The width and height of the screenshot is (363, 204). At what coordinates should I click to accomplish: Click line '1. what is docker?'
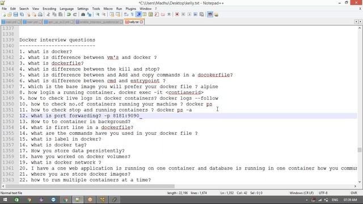click(x=46, y=52)
